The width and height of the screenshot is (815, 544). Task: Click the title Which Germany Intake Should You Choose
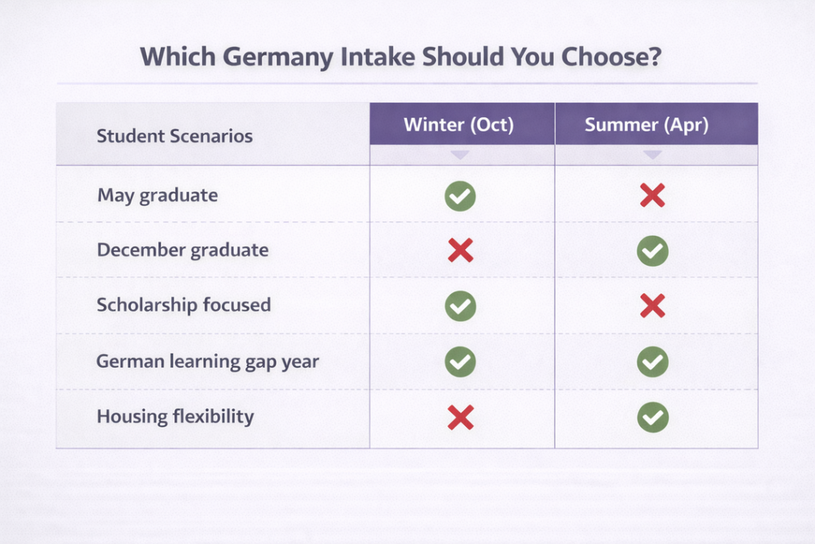[x=400, y=57]
